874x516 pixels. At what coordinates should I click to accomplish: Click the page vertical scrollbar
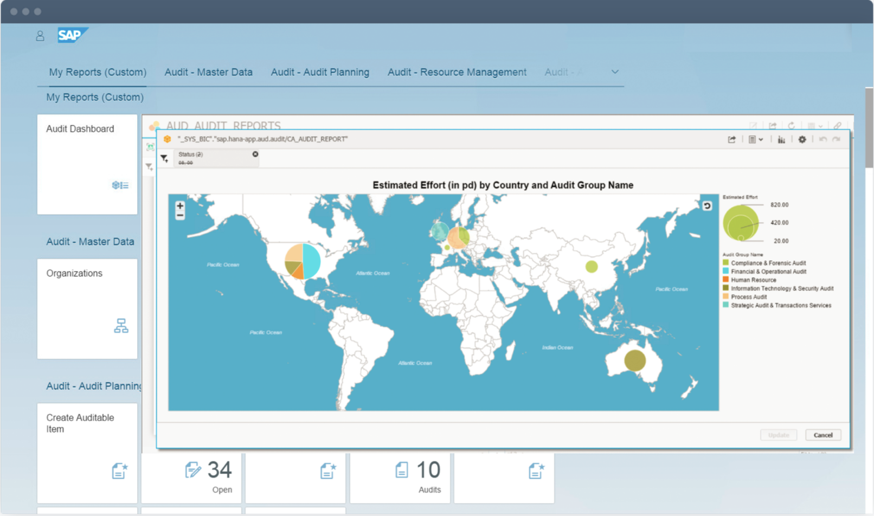pyautogui.click(x=869, y=128)
